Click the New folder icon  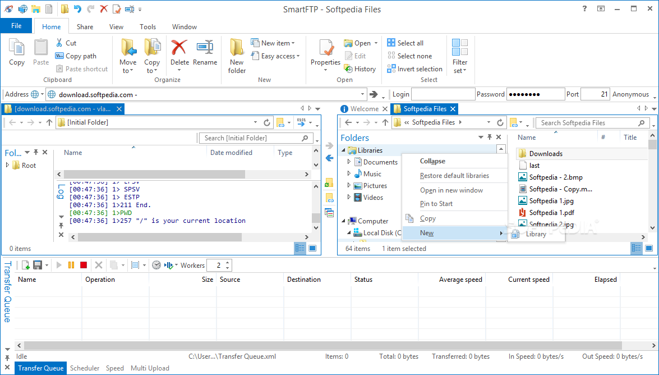point(237,48)
